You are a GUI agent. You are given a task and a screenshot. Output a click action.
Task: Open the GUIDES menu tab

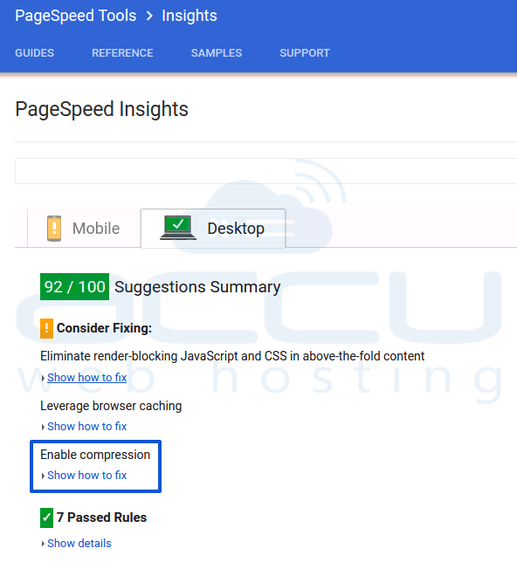point(34,53)
